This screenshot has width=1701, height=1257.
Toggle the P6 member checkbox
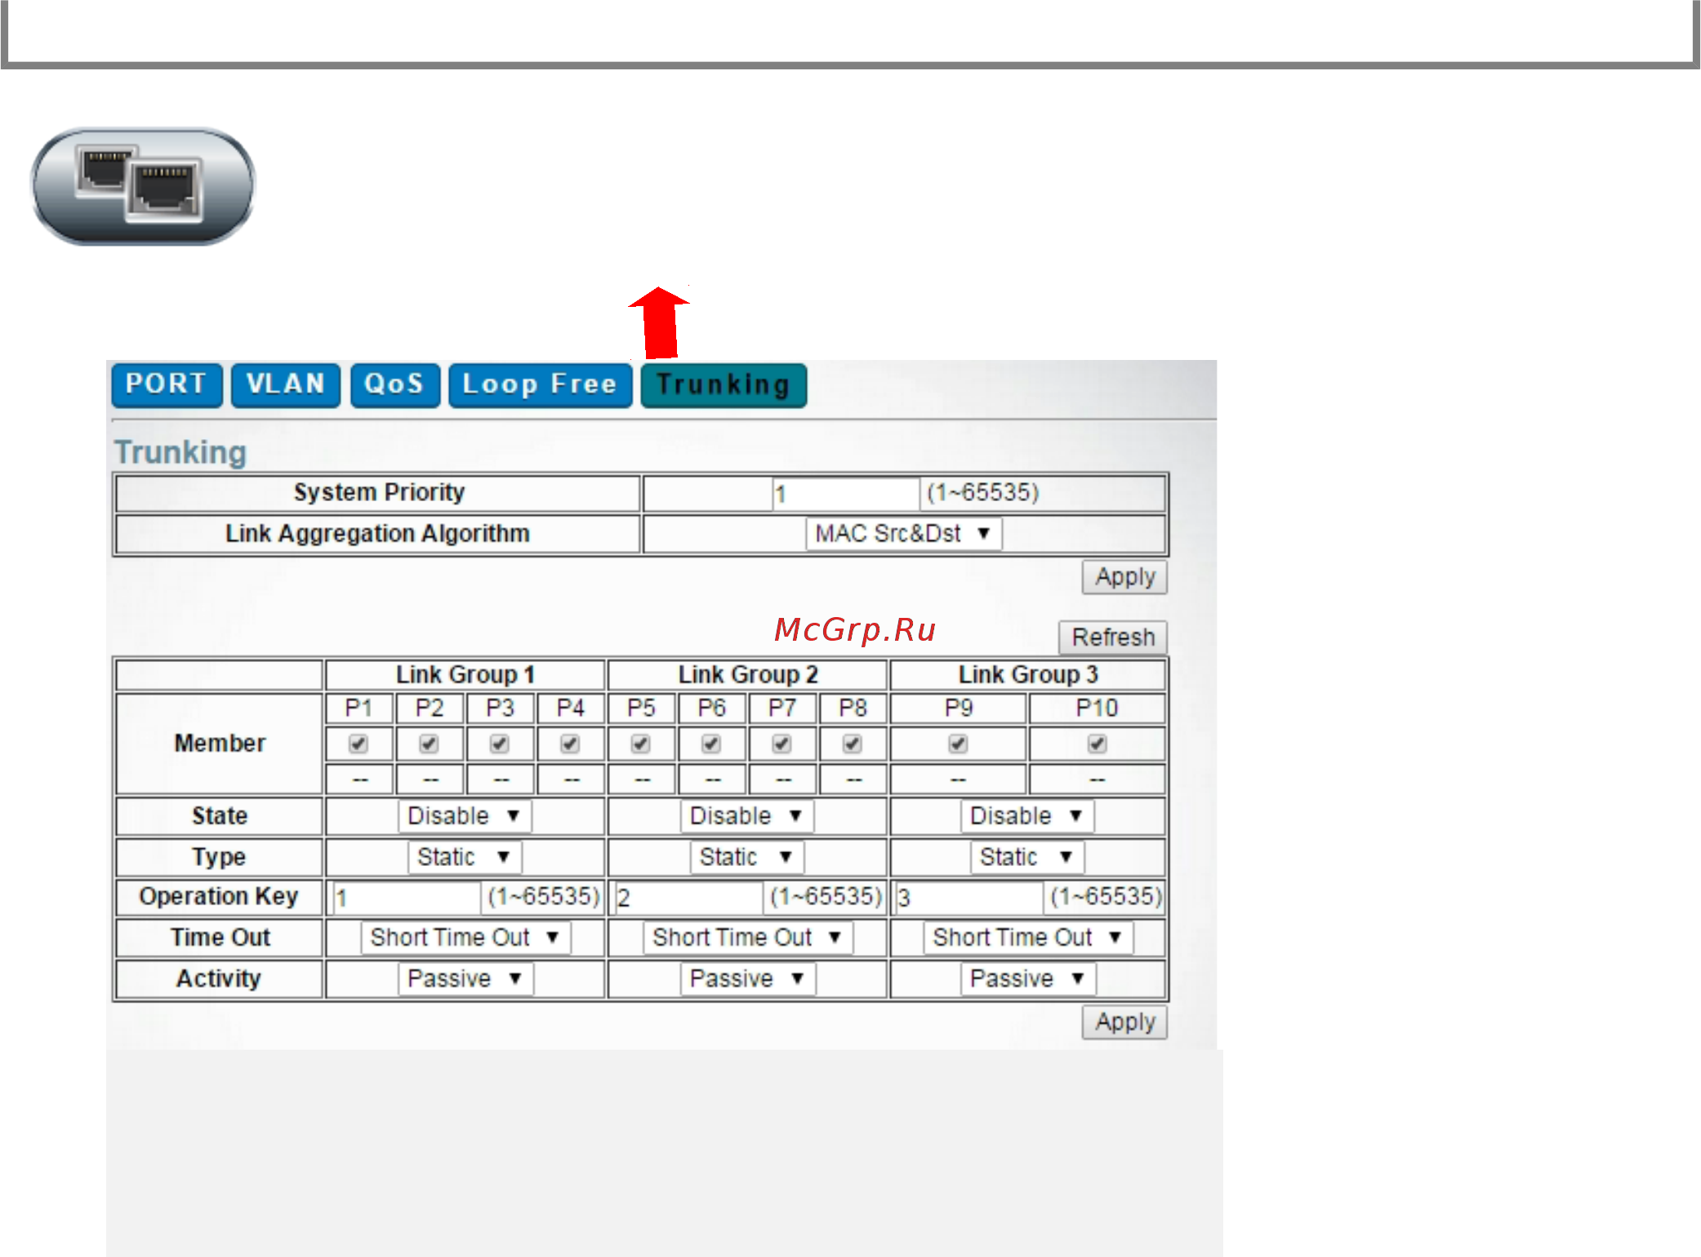tap(711, 744)
